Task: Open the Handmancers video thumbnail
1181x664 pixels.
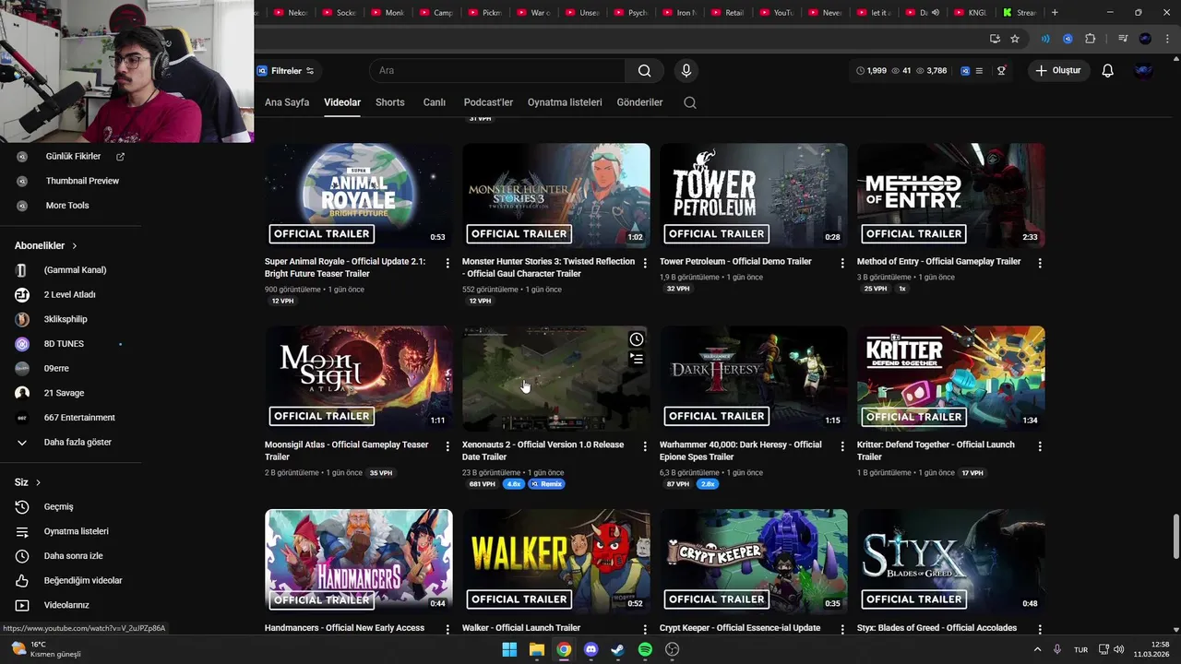Action: 358,562
